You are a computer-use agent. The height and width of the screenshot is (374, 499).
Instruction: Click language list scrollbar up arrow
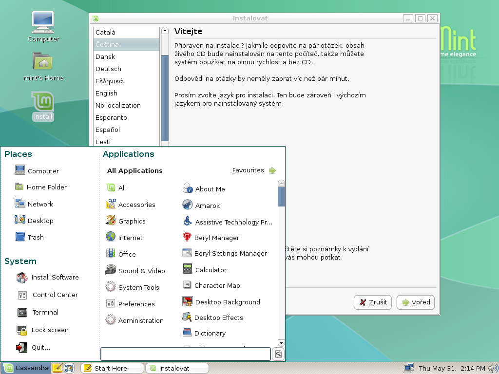tap(165, 31)
